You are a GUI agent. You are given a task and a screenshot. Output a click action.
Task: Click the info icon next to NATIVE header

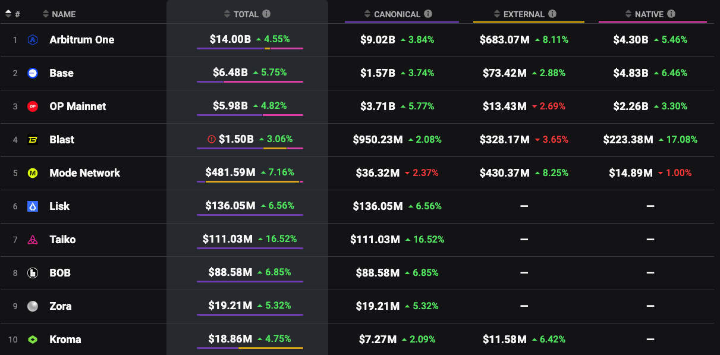(671, 14)
